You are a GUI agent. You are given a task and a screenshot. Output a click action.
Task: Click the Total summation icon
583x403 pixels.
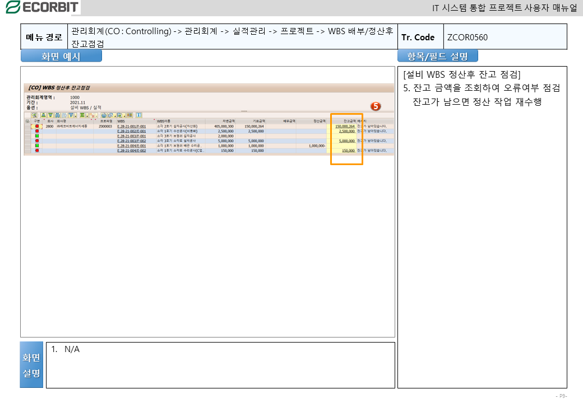(82, 115)
